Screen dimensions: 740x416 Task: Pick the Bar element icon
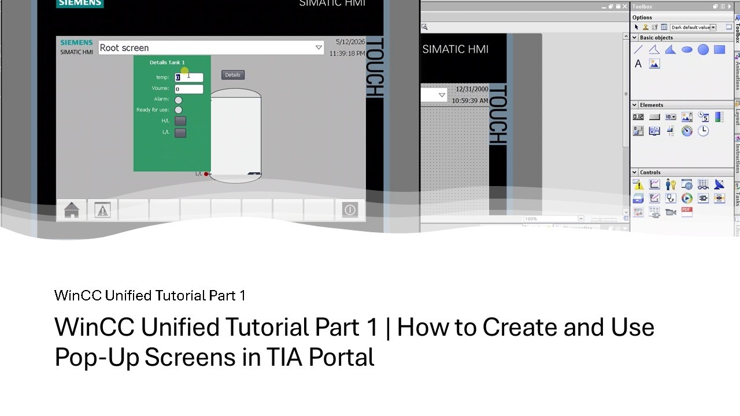719,117
